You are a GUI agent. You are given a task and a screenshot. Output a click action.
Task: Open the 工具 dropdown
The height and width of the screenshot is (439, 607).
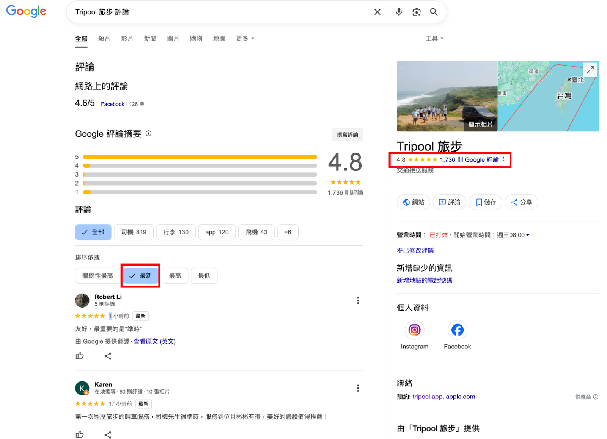click(434, 38)
